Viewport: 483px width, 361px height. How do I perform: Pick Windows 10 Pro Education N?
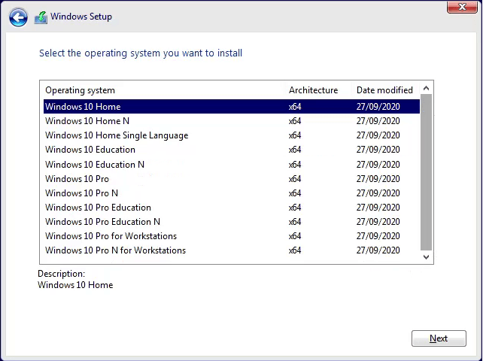231,221
